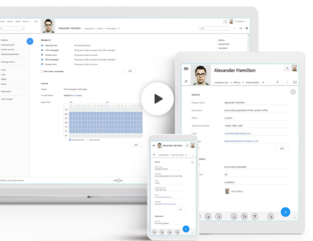The width and height of the screenshot is (313, 241).
Task: Click search magnifier icon on tablet
Action: click(x=186, y=81)
